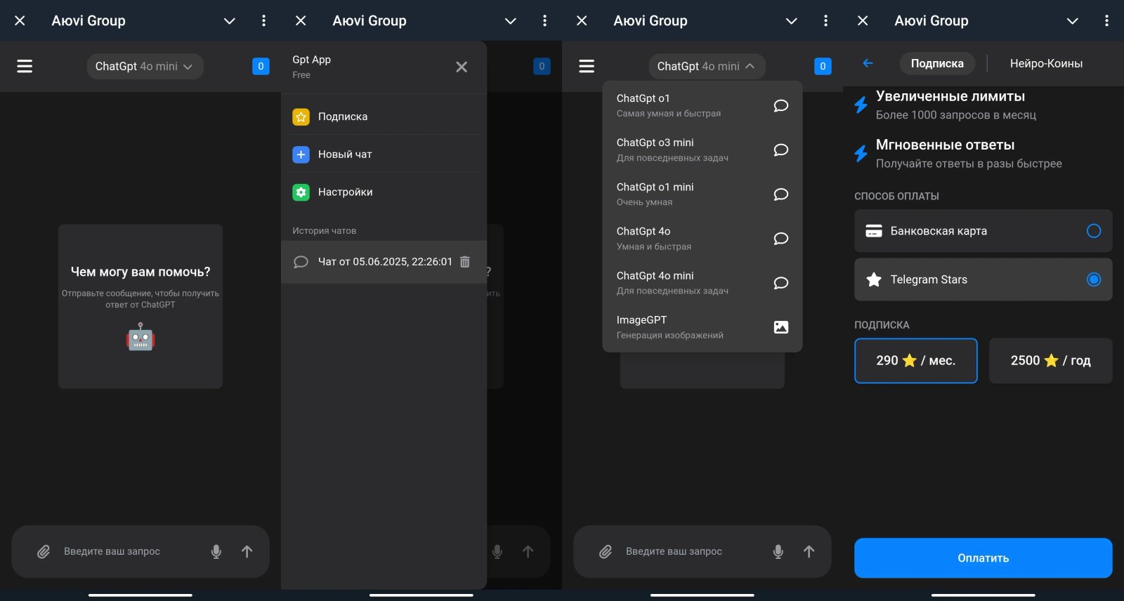The height and width of the screenshot is (601, 1124).
Task: Click chat bubble icon of ChatGpt o1
Action: 780,105
